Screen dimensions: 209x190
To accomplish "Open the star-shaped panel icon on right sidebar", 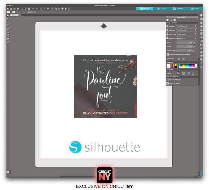I will 201,56.
